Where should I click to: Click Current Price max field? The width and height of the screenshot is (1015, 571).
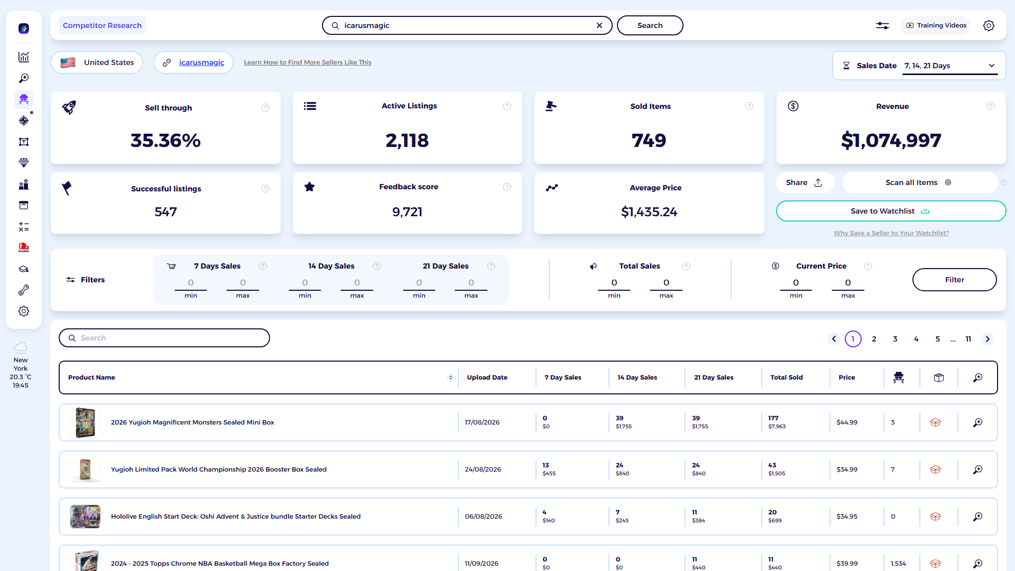tap(848, 283)
